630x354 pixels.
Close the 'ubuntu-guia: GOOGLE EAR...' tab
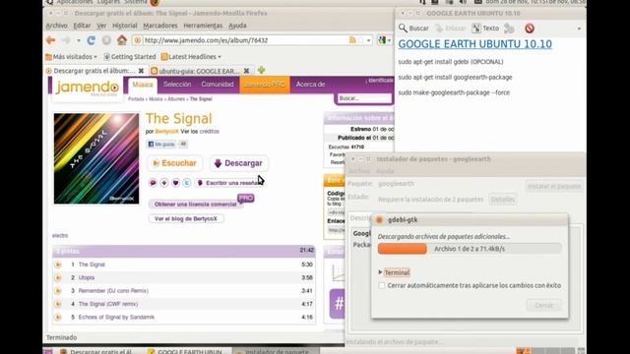(246, 71)
